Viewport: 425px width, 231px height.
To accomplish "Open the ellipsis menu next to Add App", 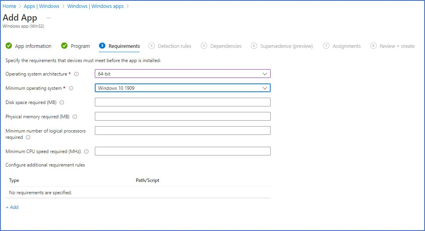I will pos(48,18).
